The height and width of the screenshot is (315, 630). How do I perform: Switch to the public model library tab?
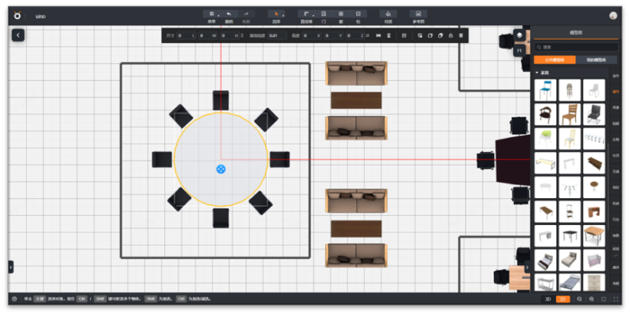point(555,59)
